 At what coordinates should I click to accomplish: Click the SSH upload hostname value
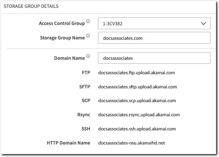137,129
